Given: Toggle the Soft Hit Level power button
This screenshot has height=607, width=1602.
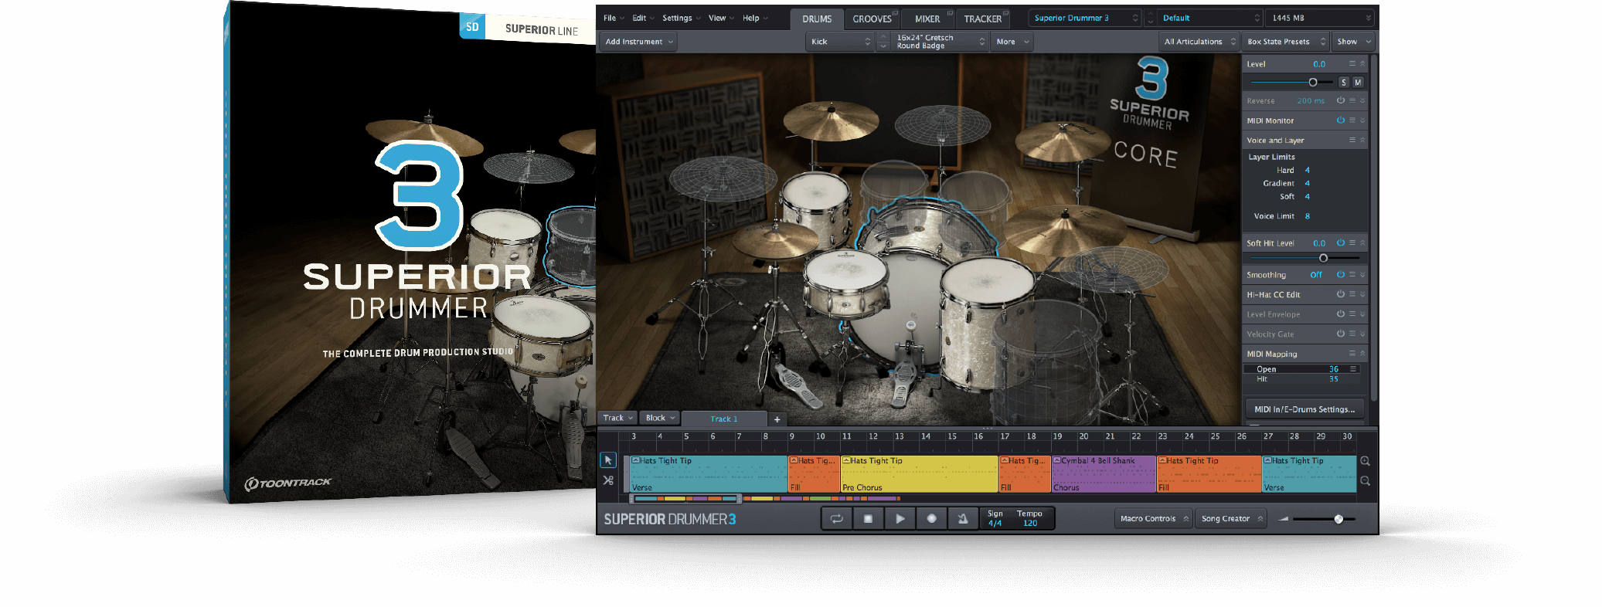Looking at the screenshot, I should (x=1341, y=242).
